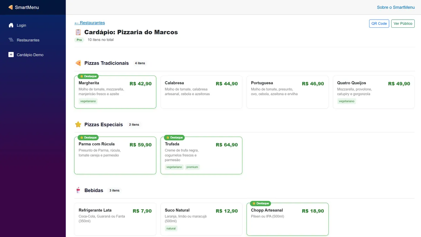The image size is (421, 237).
Task: Click the vegetariano tag on Margherita
Action: (88, 101)
